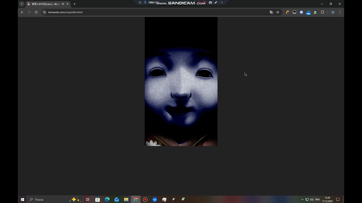Bookmark this page with the star icon

[x=278, y=12]
